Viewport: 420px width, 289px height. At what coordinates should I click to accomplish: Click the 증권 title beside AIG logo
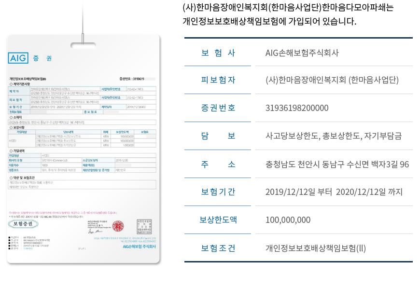[42, 58]
